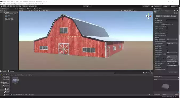The image size is (180, 98).
Task: Click the cloud services icon
Action: (152, 6)
